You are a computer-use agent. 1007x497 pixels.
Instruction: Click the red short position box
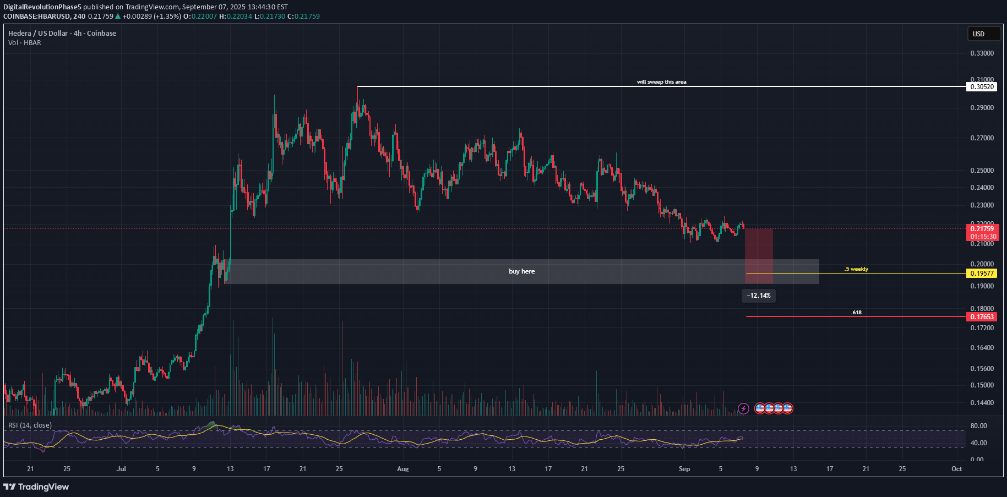759,256
